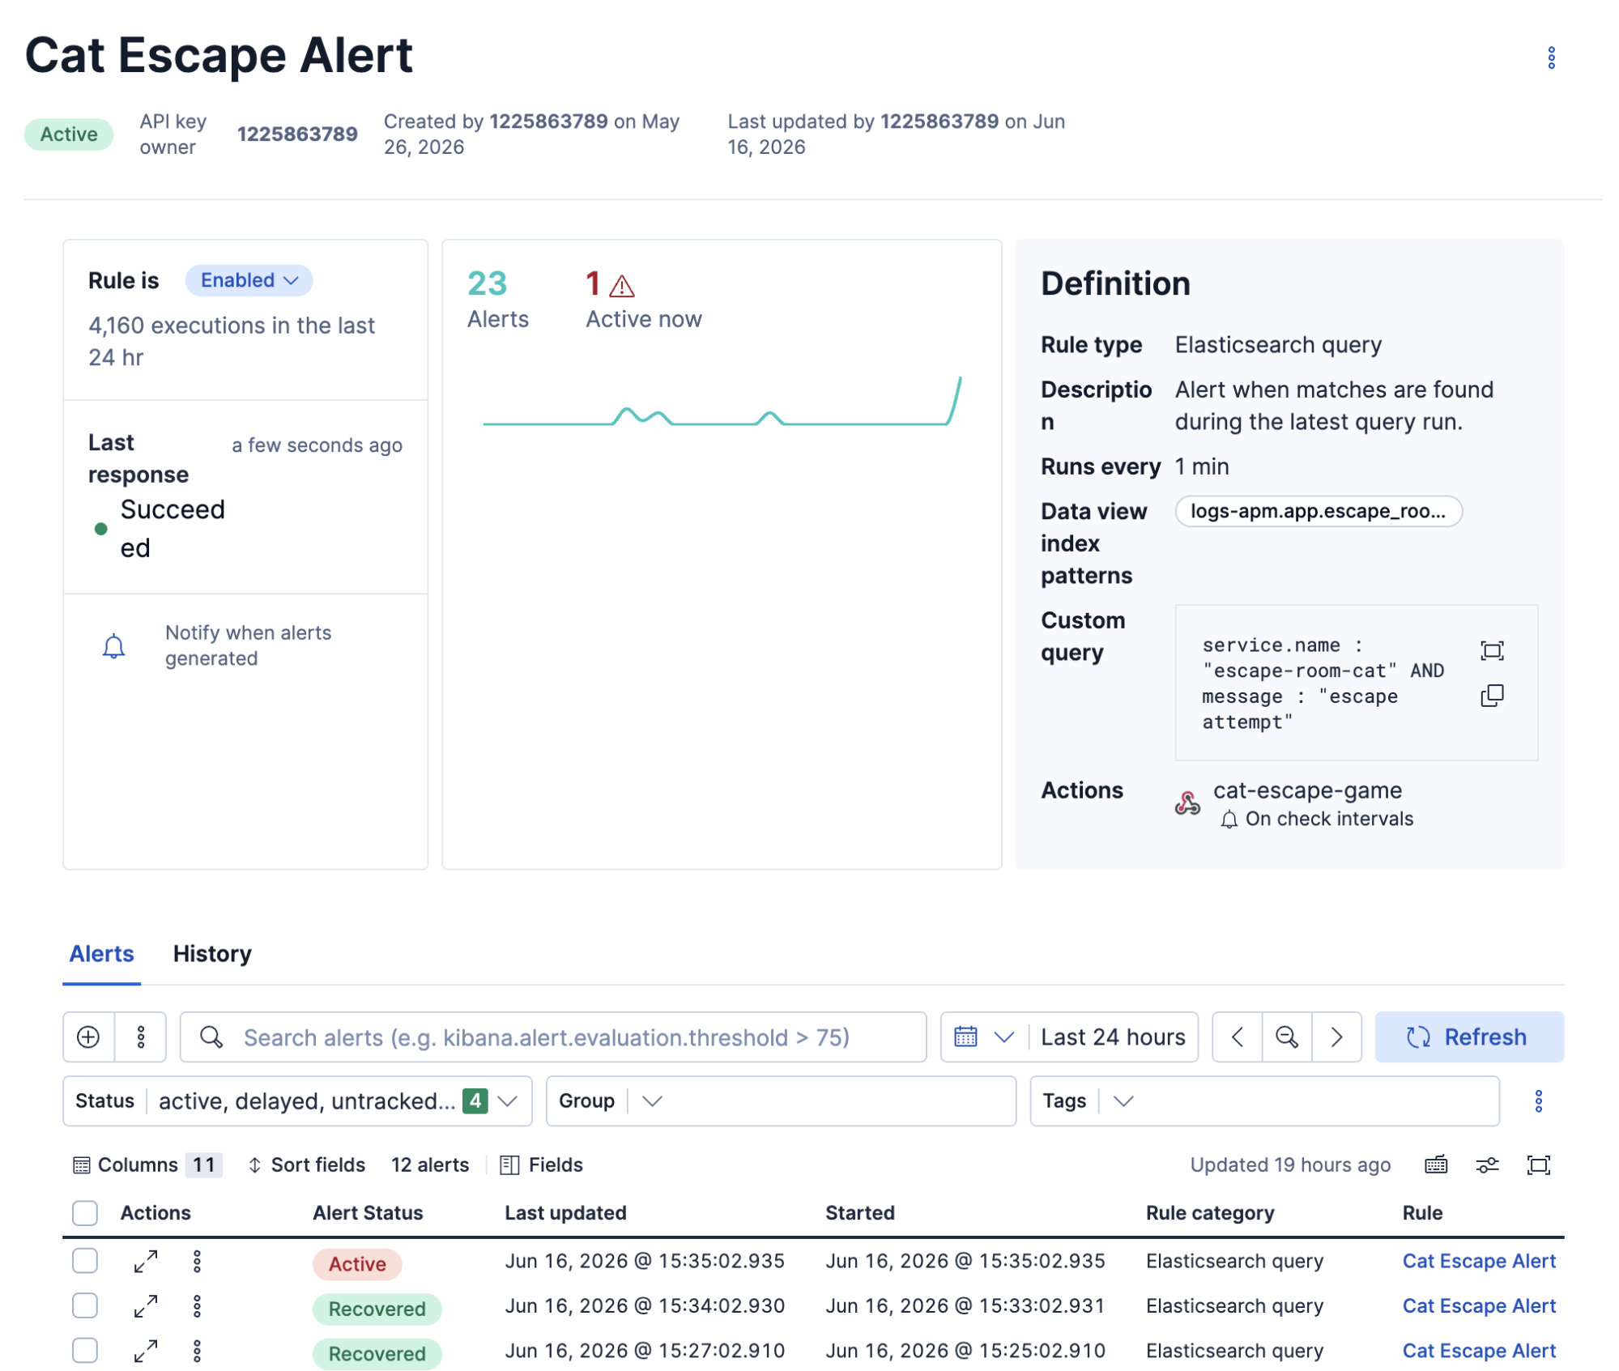
Task: Click the notify bell icon
Action: click(x=113, y=645)
